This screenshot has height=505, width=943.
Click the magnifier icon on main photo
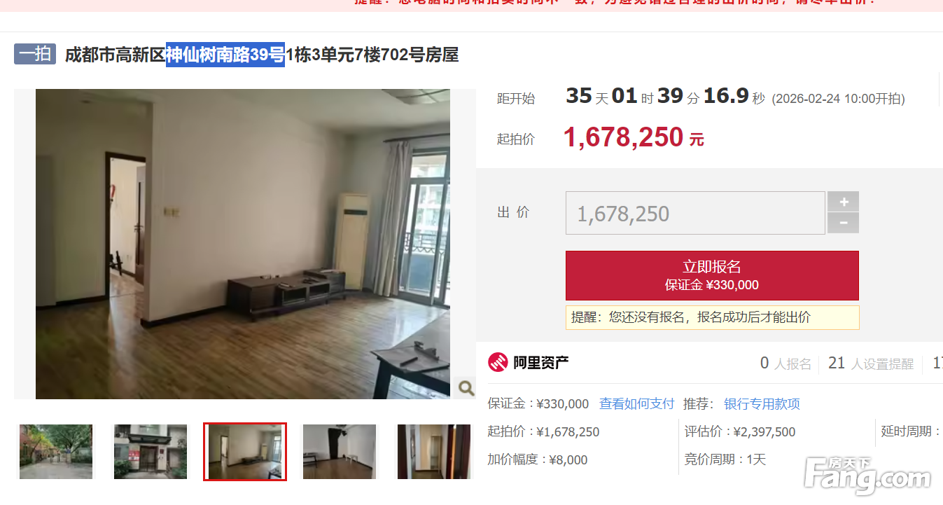[x=465, y=387]
